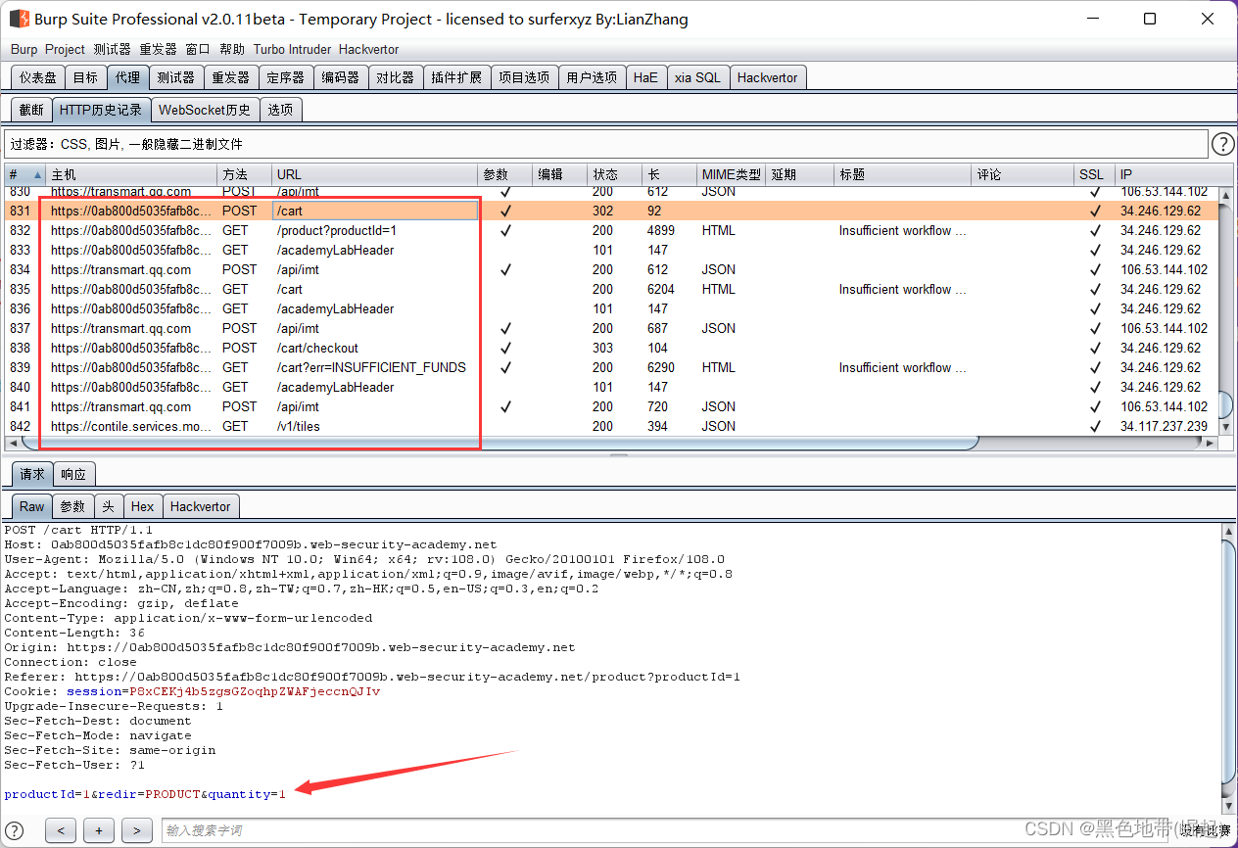Open the WebSocket历史 sub-tab
Image resolution: width=1238 pixels, height=848 pixels.
click(x=205, y=110)
